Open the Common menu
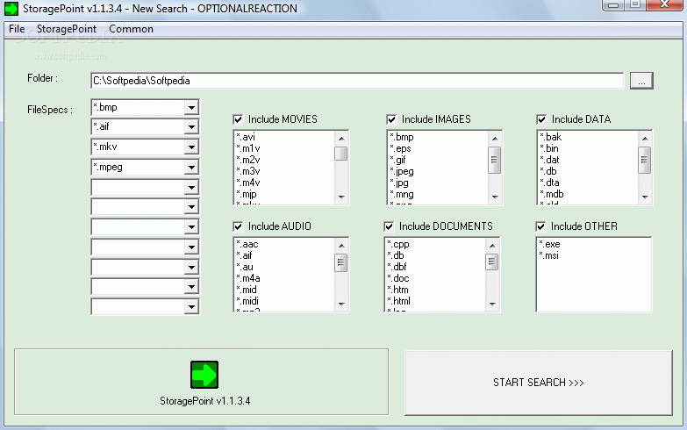Screen dimensions: 687x430 coord(131,29)
